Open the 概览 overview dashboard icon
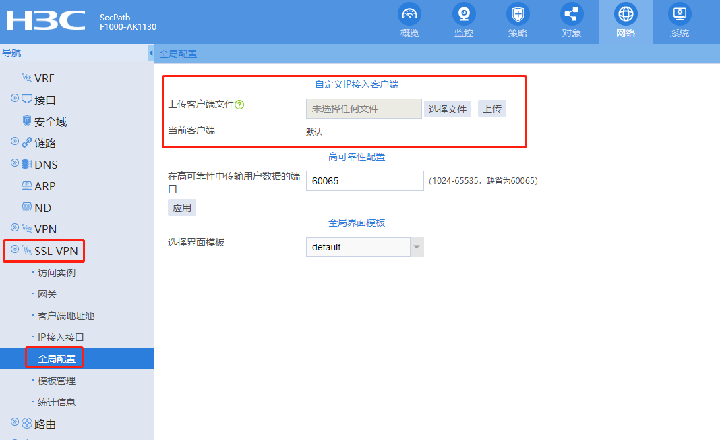Viewport: 720px width, 440px height. pyautogui.click(x=410, y=14)
